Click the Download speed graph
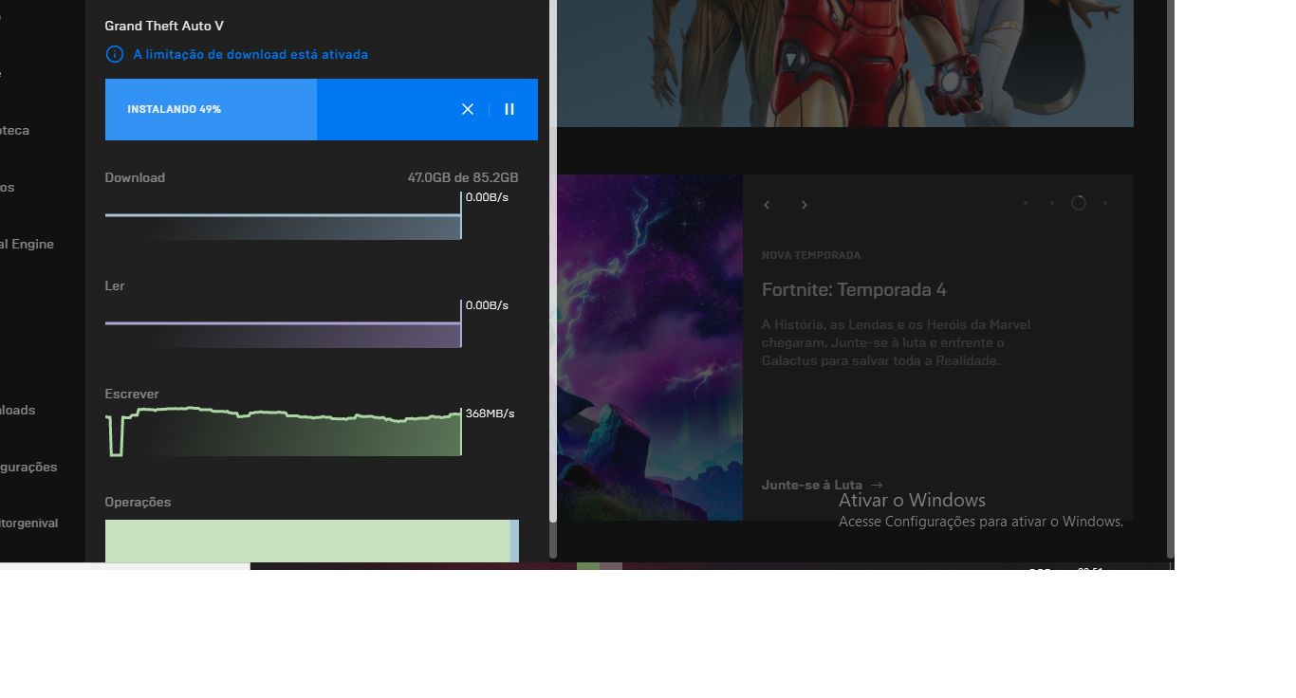The height and width of the screenshot is (698, 1296). coord(284,215)
